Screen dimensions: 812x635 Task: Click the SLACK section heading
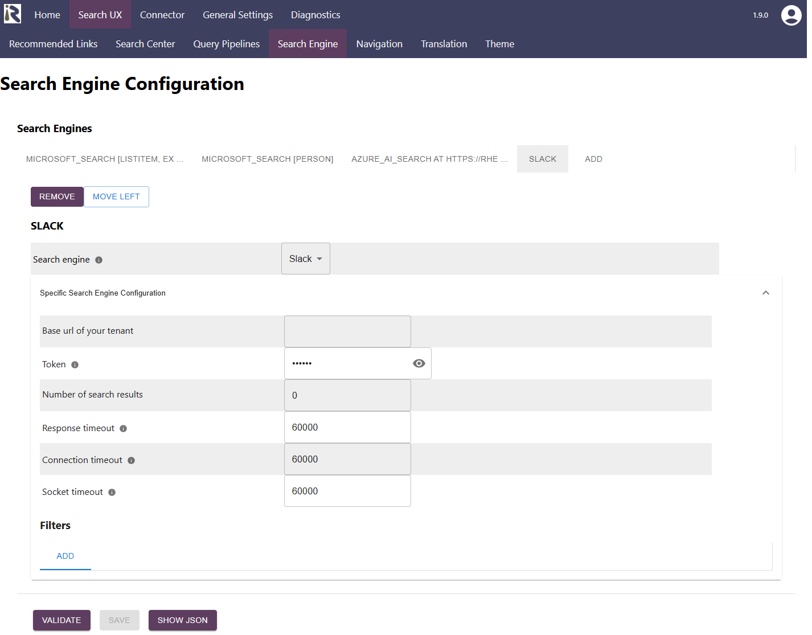pos(47,226)
